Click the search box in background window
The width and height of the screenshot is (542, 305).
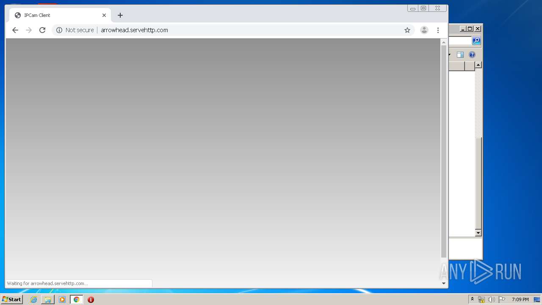[x=460, y=41]
